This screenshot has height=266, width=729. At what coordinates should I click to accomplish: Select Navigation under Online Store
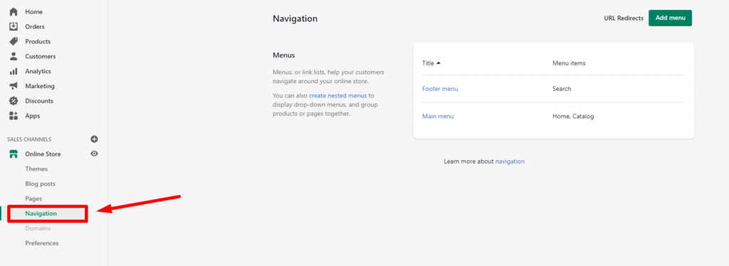41,213
